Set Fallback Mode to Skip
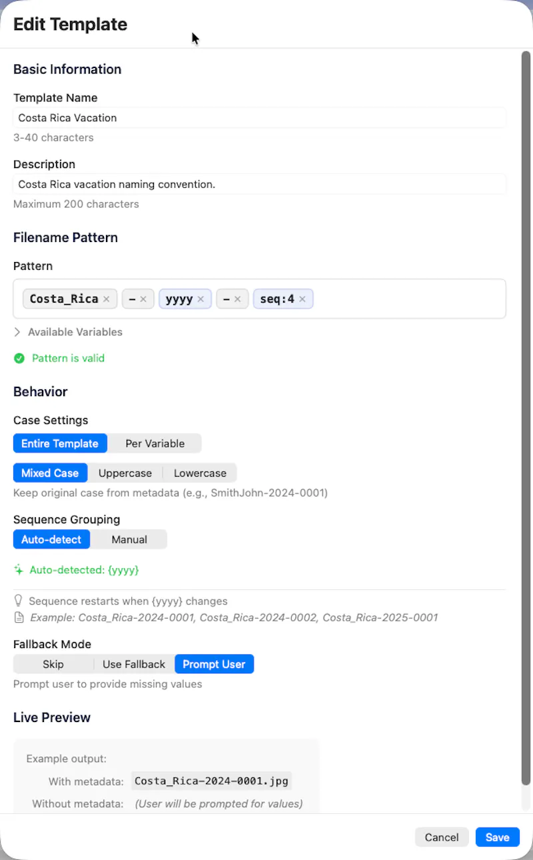Image resolution: width=533 pixels, height=860 pixels. point(53,664)
